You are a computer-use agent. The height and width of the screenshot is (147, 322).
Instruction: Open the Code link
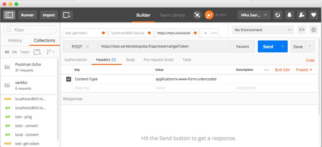coord(310,60)
